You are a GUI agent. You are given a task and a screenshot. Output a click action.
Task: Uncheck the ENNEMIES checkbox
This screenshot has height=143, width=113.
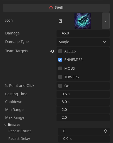(60, 60)
